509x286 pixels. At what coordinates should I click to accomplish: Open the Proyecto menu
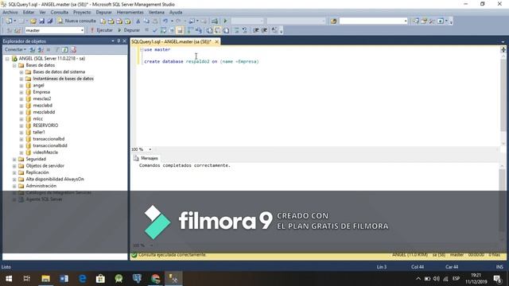(x=82, y=12)
